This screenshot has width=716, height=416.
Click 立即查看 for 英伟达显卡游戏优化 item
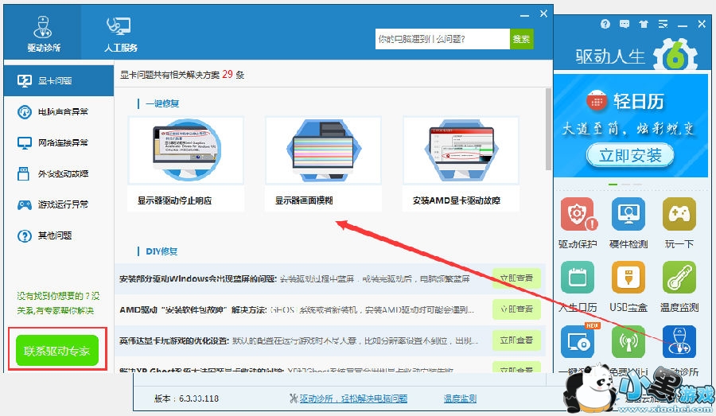(x=516, y=340)
